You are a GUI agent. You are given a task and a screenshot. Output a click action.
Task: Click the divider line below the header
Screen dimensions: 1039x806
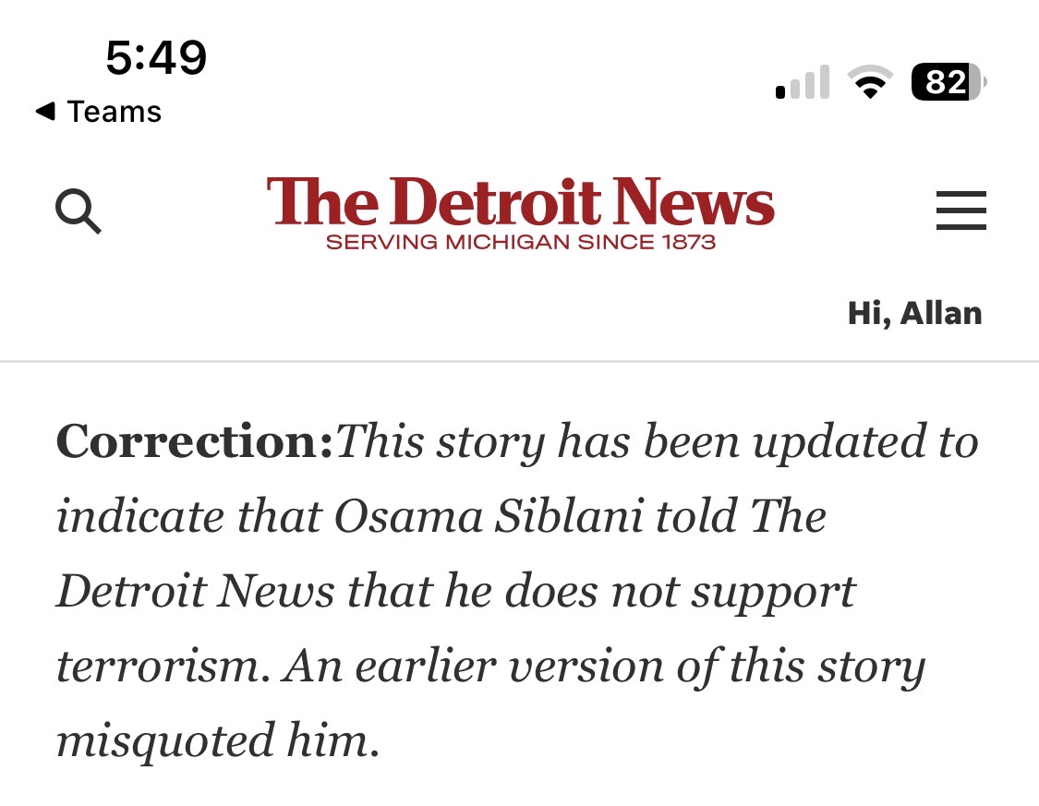coord(519,361)
